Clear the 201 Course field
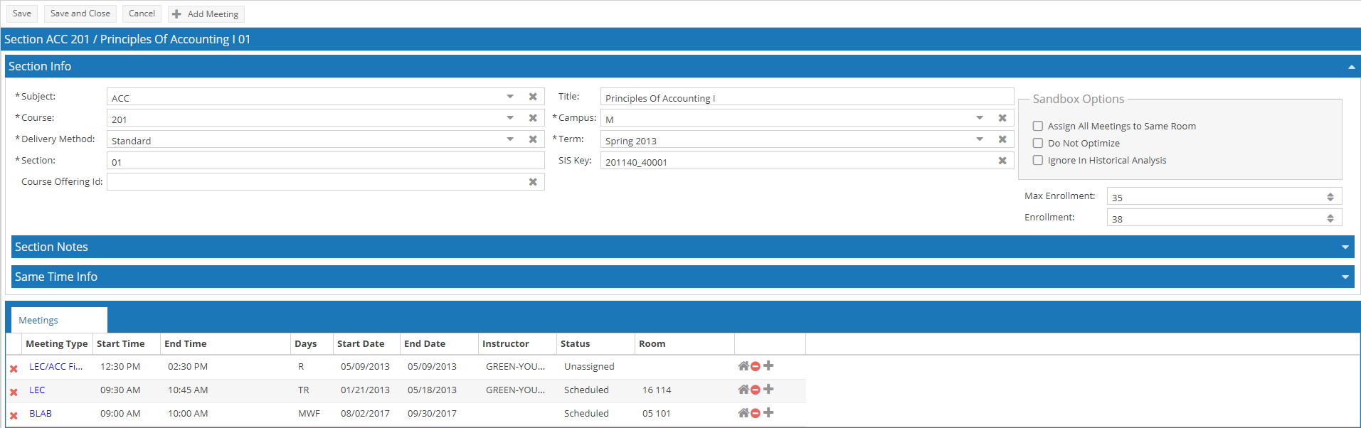This screenshot has height=428, width=1361. (533, 118)
